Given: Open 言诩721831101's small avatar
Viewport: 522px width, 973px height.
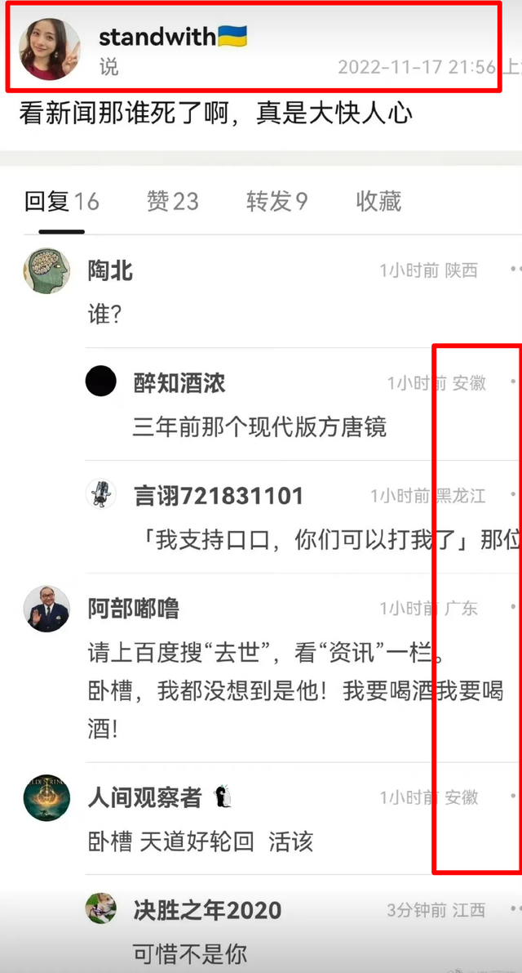Looking at the screenshot, I should (101, 494).
